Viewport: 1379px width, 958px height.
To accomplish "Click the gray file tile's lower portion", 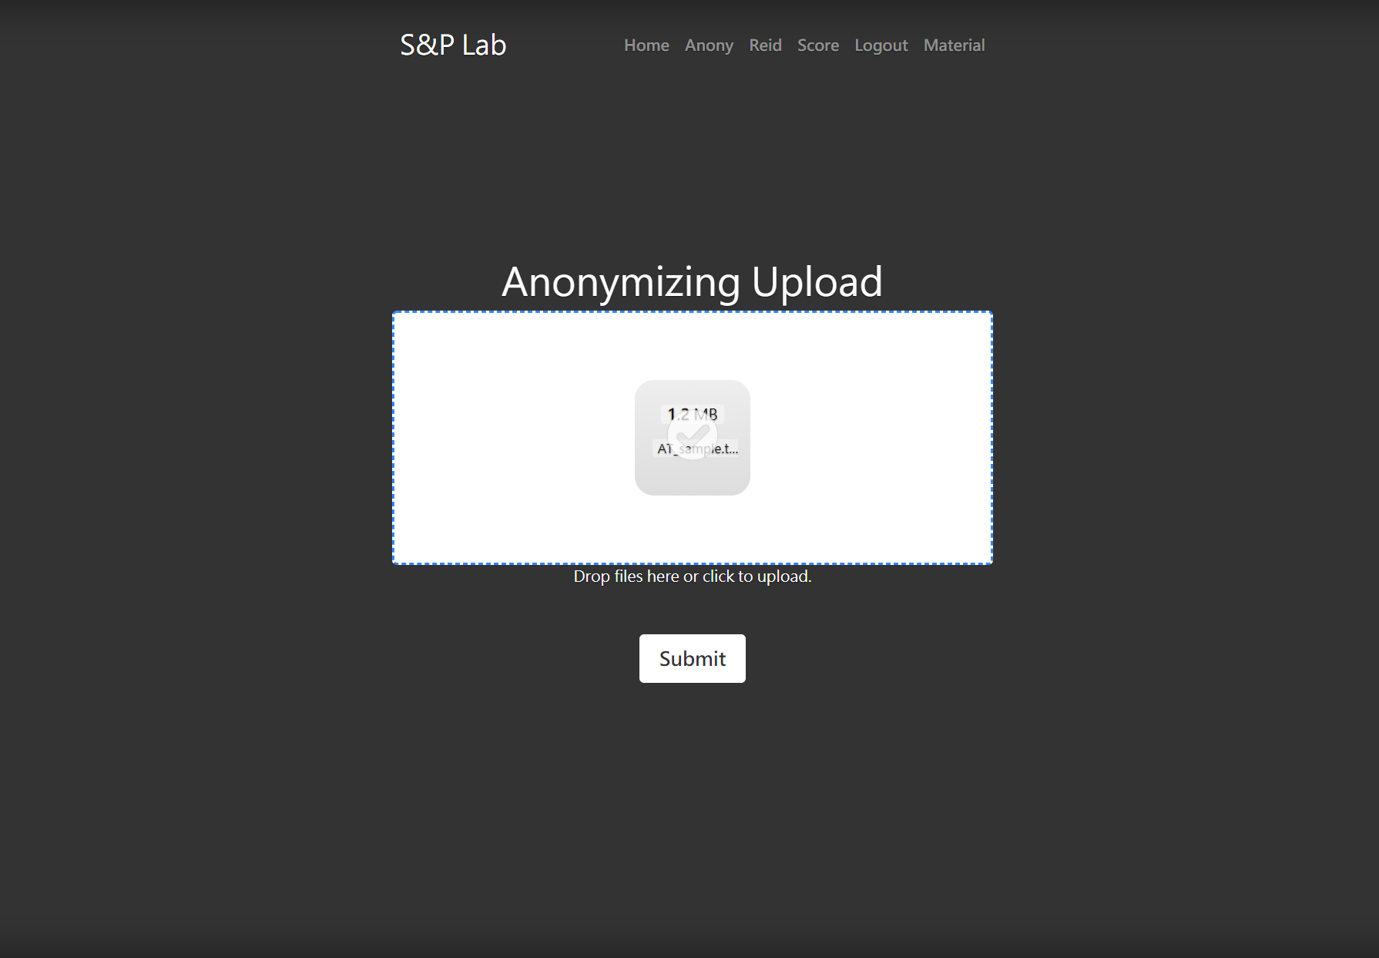I will point(693,478).
